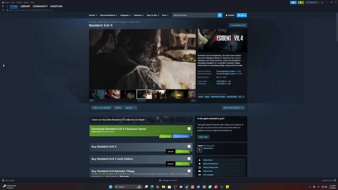Click the Steam Achievements feature link
Image resolution: width=338 pixels, height=190 pixels.
[x=210, y=164]
